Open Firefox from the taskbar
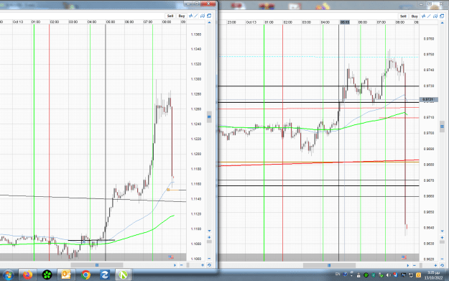 pyautogui.click(x=28, y=275)
